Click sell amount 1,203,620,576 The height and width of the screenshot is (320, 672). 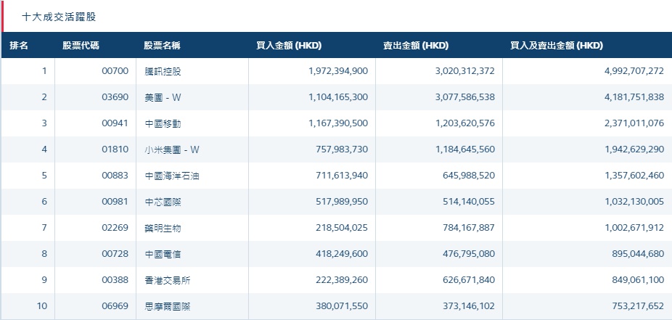pyautogui.click(x=465, y=123)
